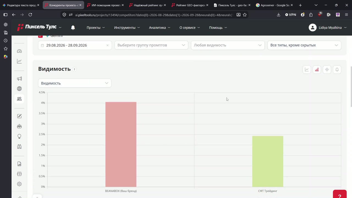The width and height of the screenshot is (352, 198).
Task: Toggle the VPN button in browser toolbar
Action: [x=291, y=15]
